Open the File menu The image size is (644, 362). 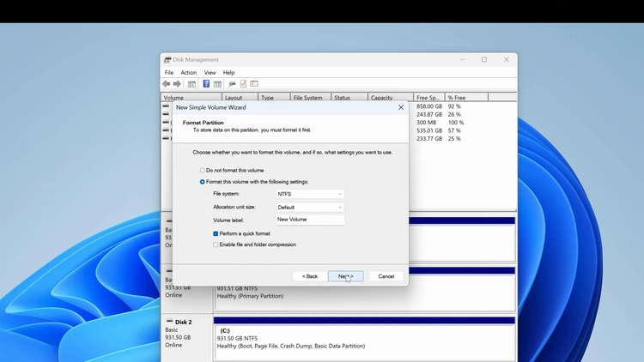point(169,73)
